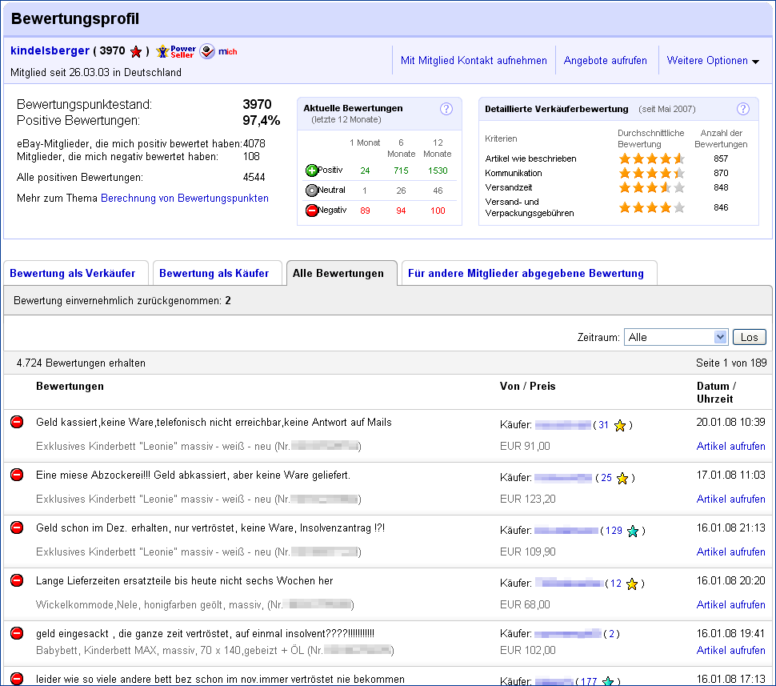Open help for Detaillierte Verkäuferbewertung
The width and height of the screenshot is (776, 686).
743,109
